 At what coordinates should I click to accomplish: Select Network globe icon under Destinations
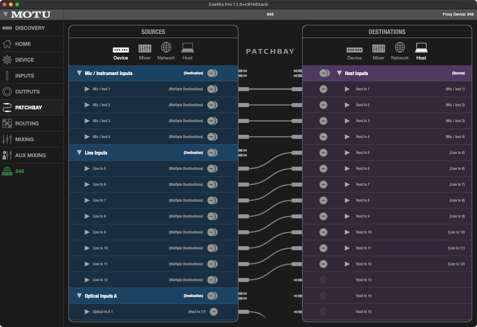point(400,47)
